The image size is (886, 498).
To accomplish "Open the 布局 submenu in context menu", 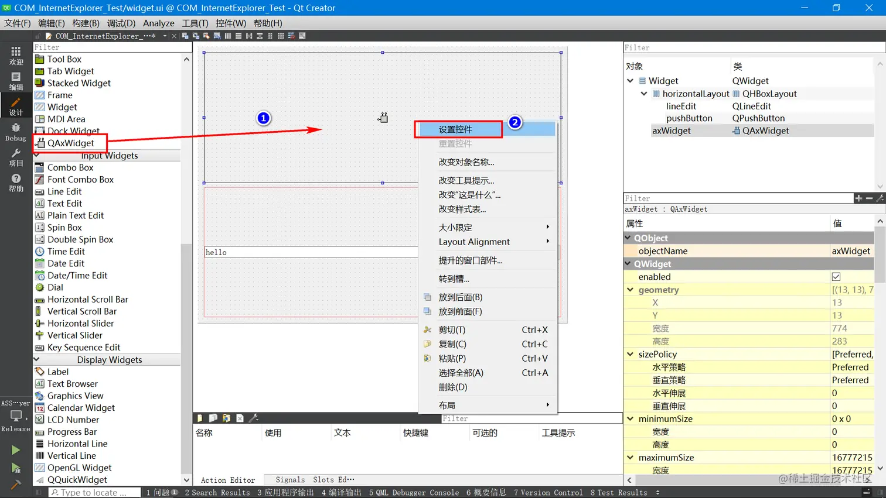I will click(488, 406).
